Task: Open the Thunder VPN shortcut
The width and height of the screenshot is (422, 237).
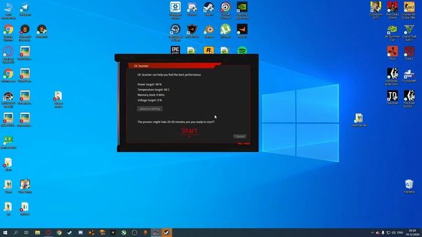Action: click(x=409, y=76)
